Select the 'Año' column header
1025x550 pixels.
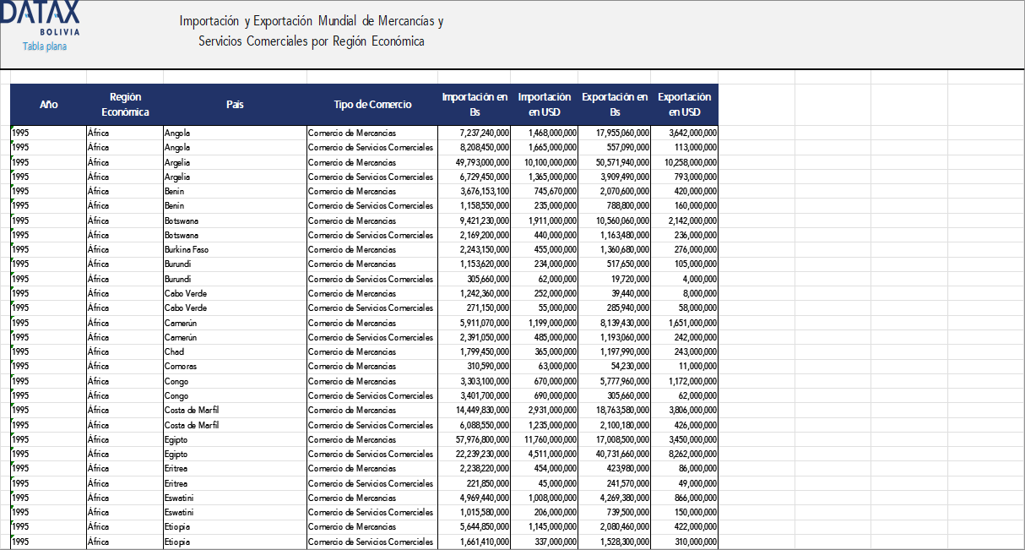coord(47,104)
